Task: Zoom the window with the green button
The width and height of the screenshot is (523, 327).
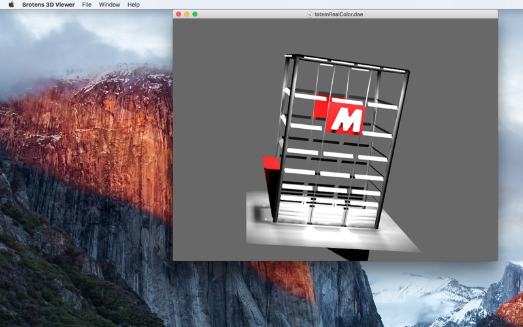Action: [x=195, y=14]
